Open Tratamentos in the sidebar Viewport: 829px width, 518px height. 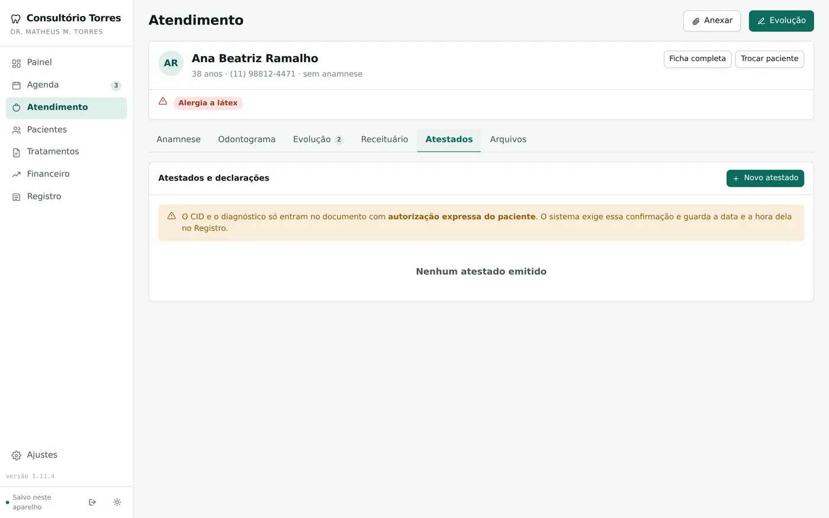click(x=66, y=152)
